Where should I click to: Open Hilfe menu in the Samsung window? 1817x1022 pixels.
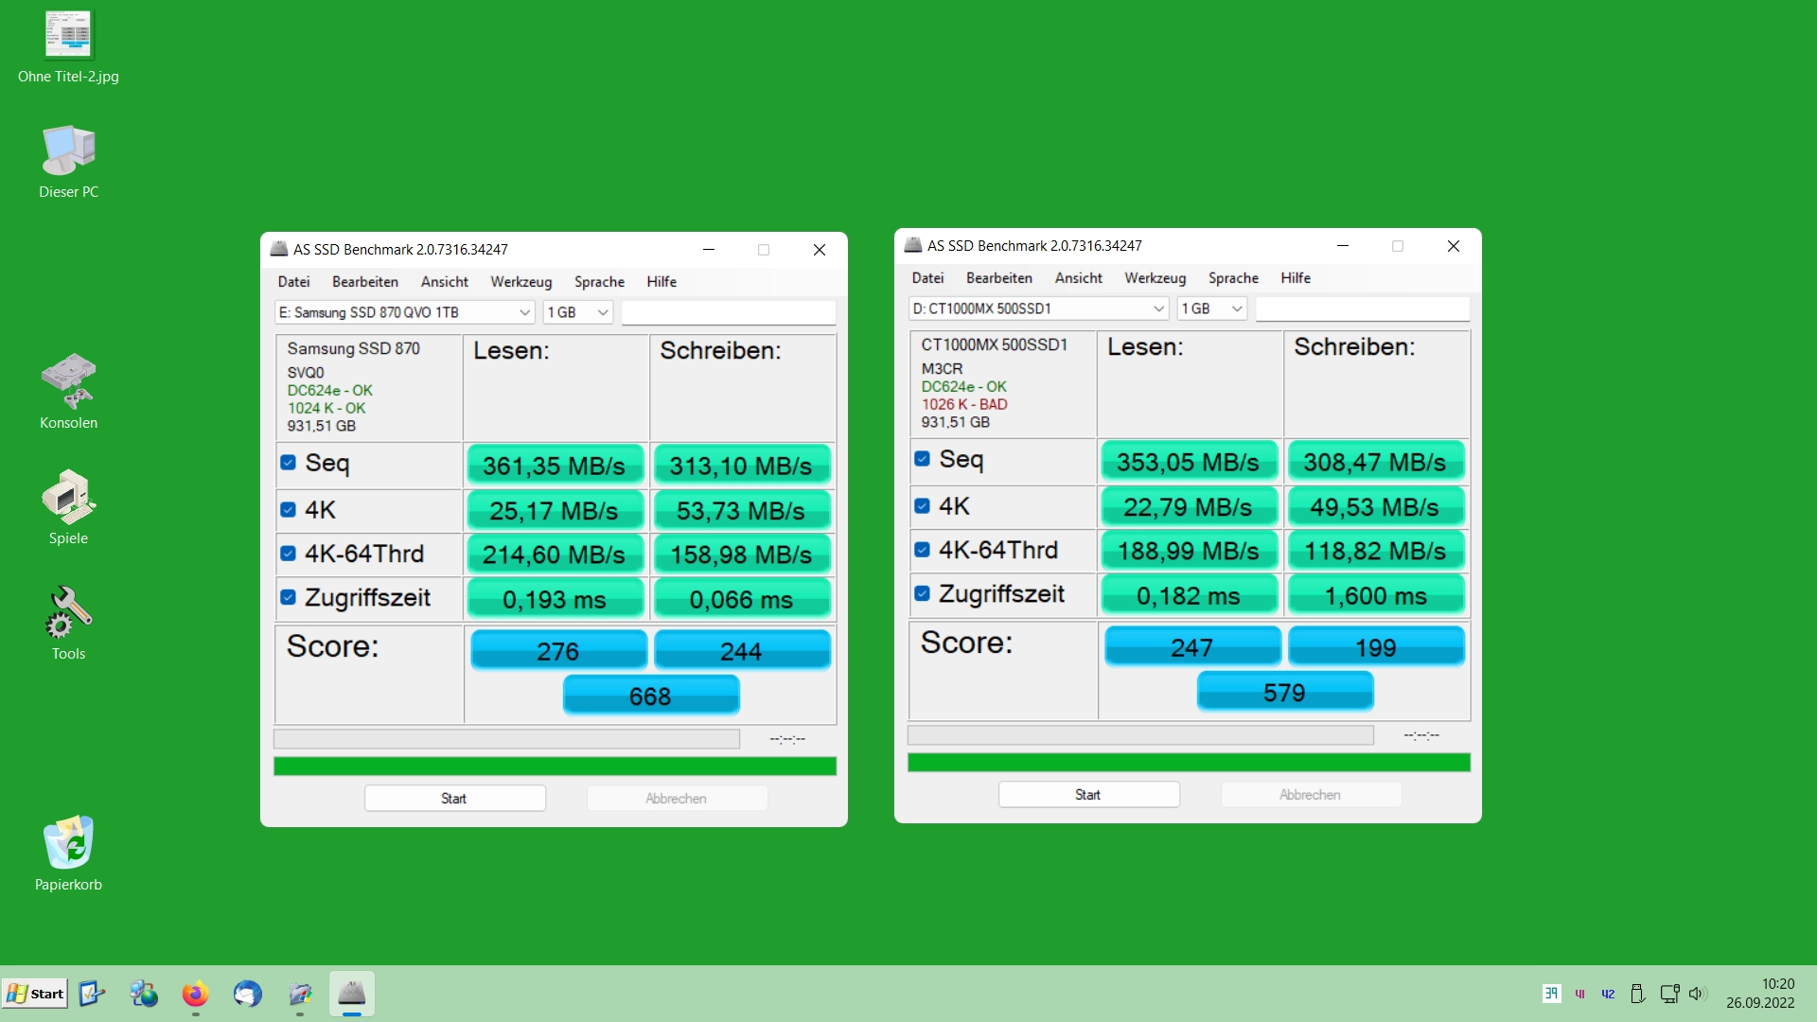[x=662, y=282]
